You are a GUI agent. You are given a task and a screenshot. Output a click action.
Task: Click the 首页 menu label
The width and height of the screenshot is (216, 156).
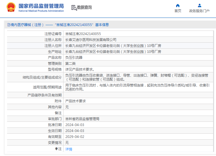(178, 11)
